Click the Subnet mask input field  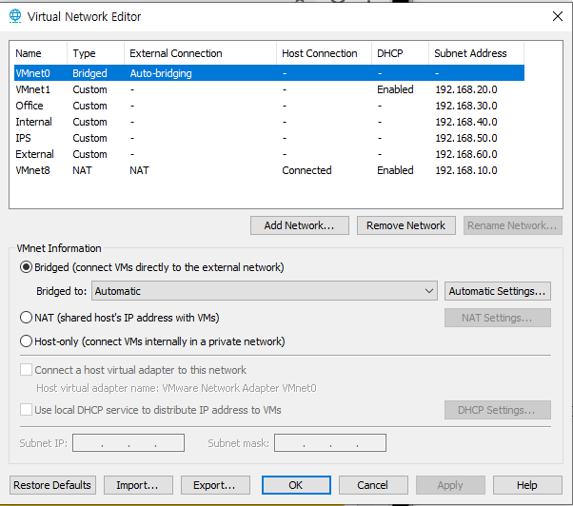[x=330, y=443]
